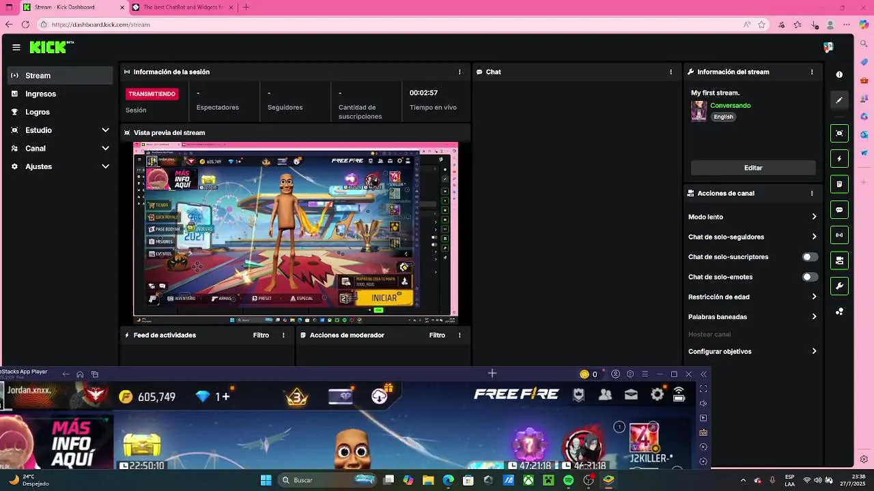Open the Información de la sesión options menu
Screen dimensions: 874x491
(460, 72)
